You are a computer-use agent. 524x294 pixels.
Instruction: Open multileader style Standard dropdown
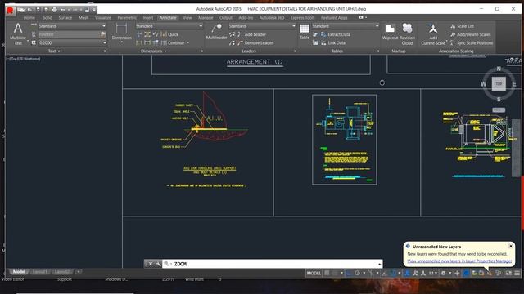click(262, 26)
